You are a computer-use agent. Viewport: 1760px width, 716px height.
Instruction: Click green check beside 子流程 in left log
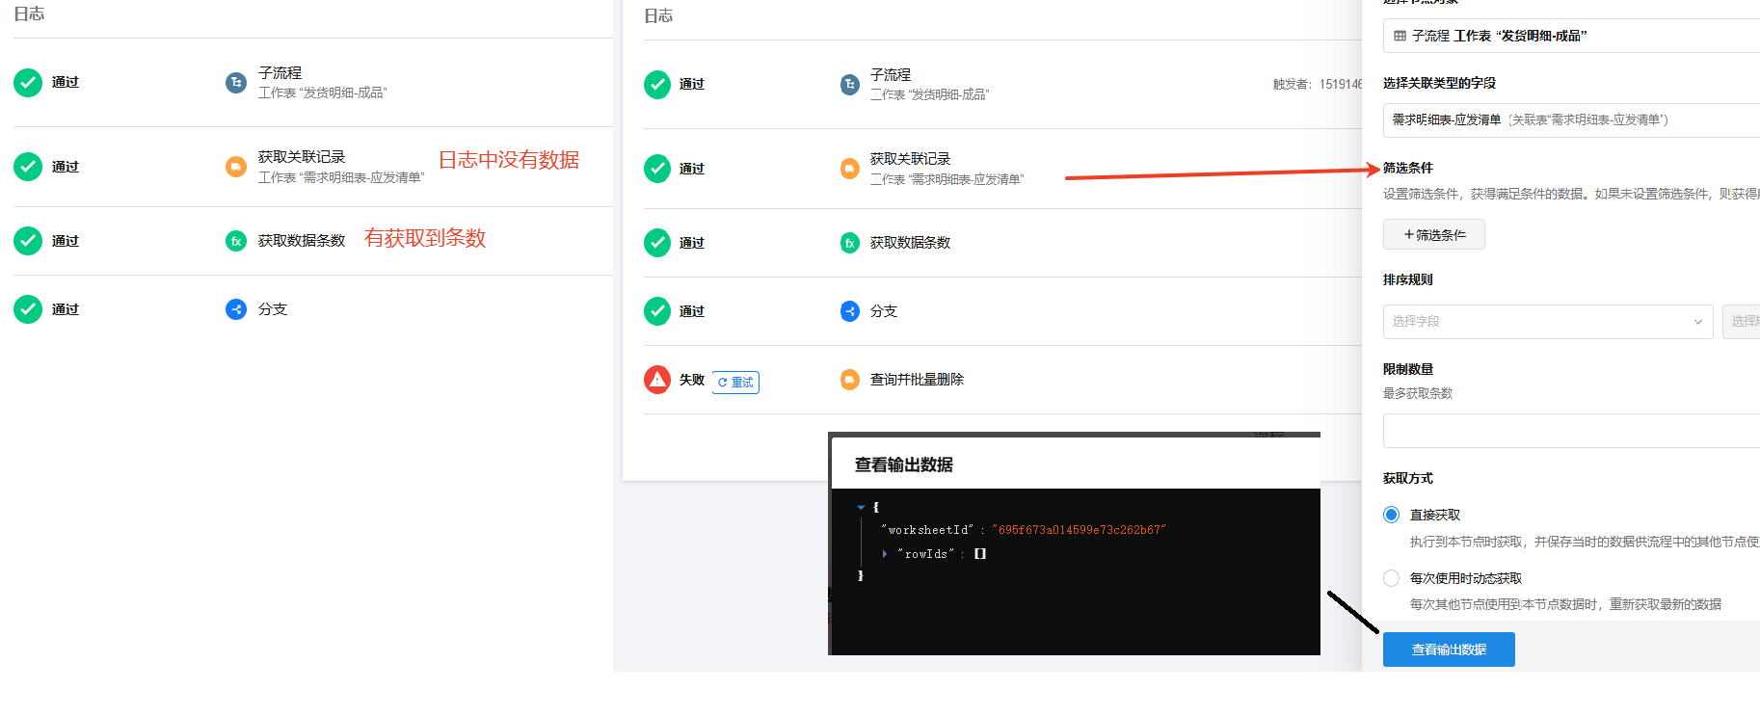(x=28, y=83)
